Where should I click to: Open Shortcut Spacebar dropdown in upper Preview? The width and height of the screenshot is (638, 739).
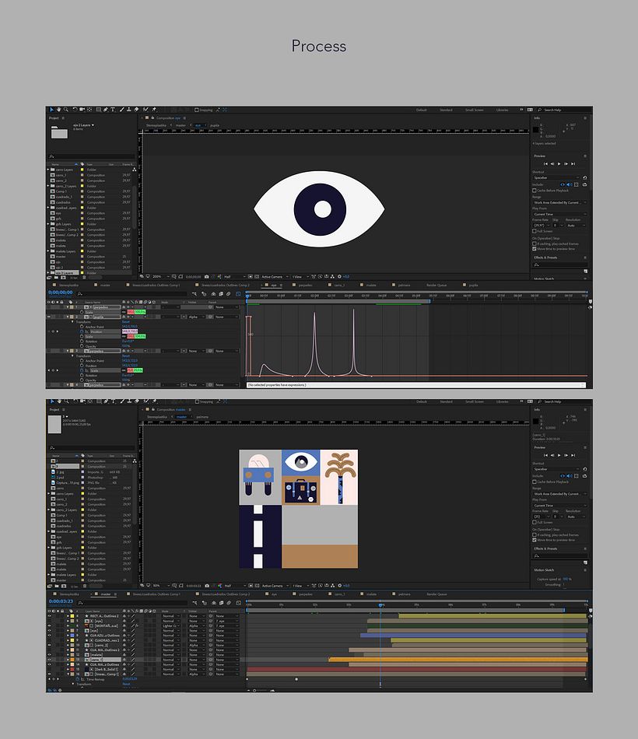(556, 177)
